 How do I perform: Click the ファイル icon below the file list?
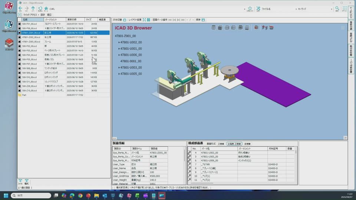pyautogui.click(x=20, y=182)
